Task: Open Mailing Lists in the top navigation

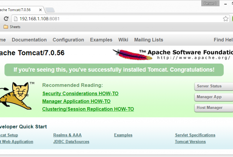Action: point(149,40)
